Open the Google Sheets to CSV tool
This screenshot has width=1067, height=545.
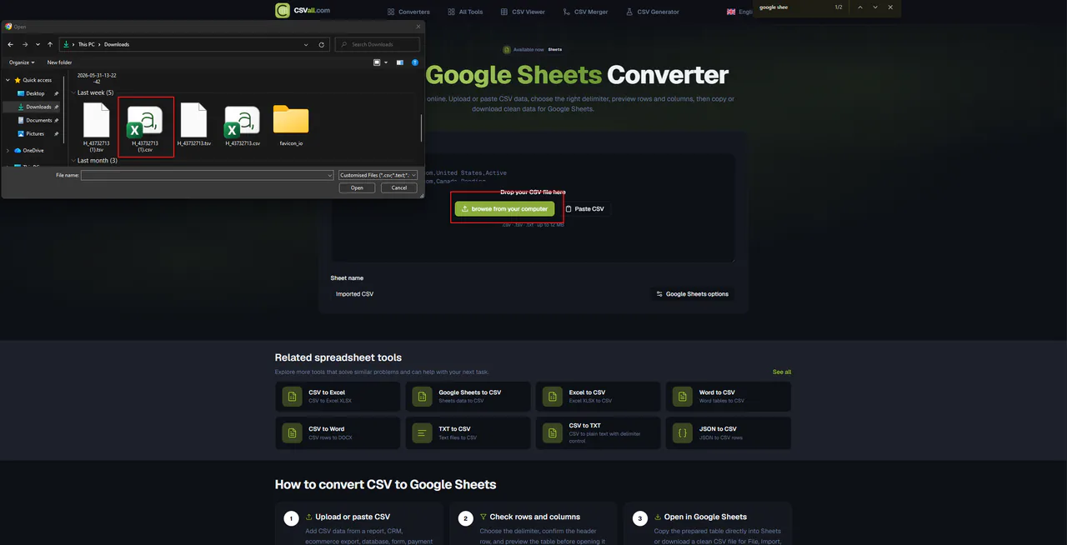point(468,397)
